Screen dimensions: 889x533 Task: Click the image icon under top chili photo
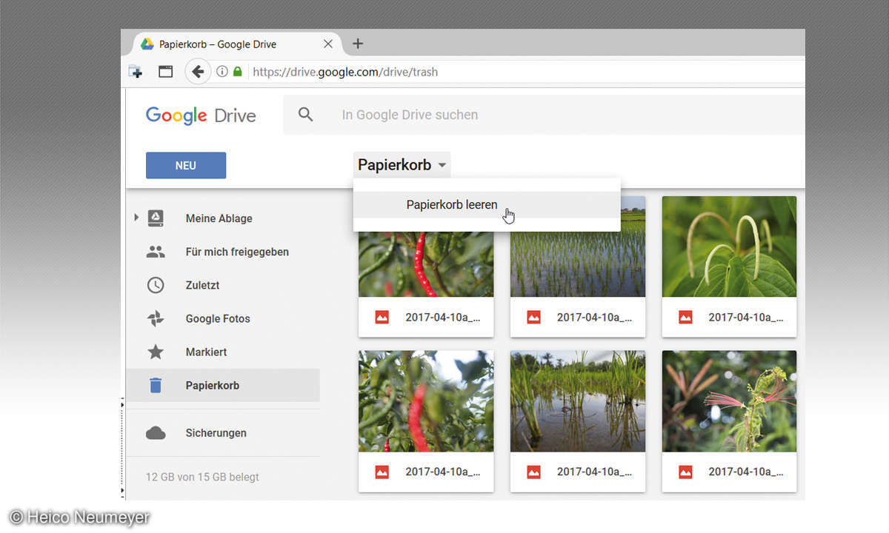[382, 317]
